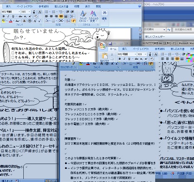
Task: Open the Quick Styles gallery dropdown
Action: (83, 17)
